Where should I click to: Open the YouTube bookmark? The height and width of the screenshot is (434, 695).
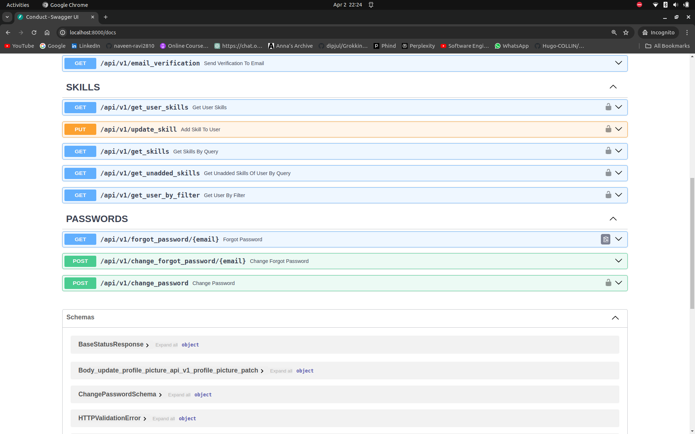point(19,46)
